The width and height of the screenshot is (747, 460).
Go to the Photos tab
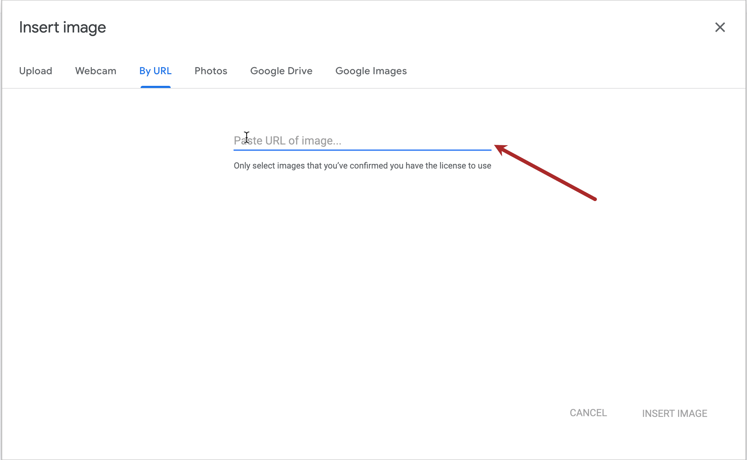(211, 71)
